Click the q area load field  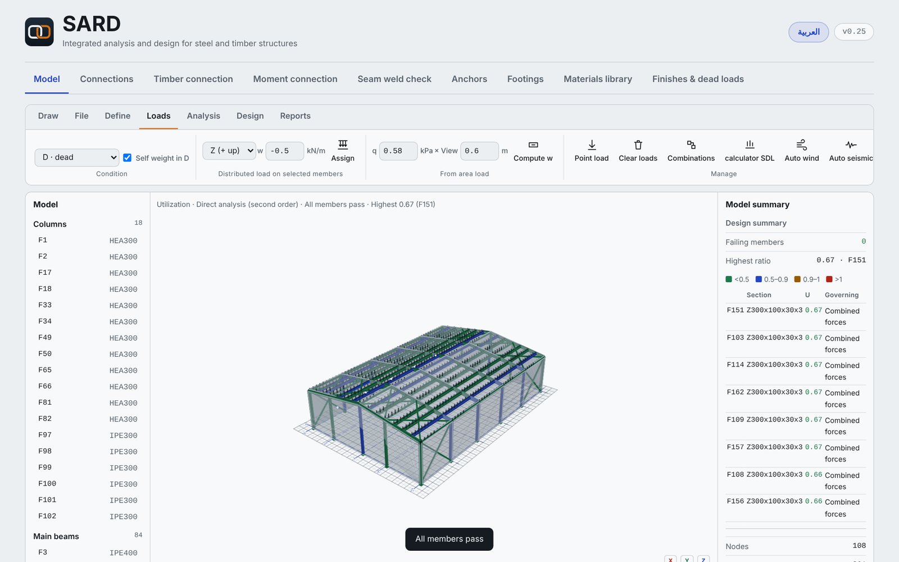tap(398, 151)
